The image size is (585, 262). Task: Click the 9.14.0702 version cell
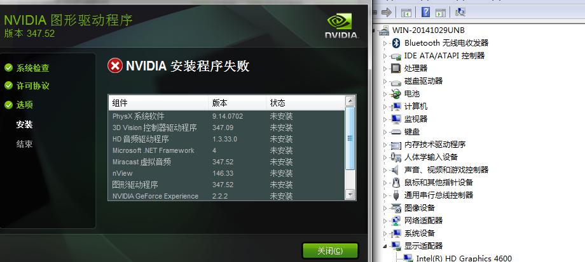pos(228,117)
